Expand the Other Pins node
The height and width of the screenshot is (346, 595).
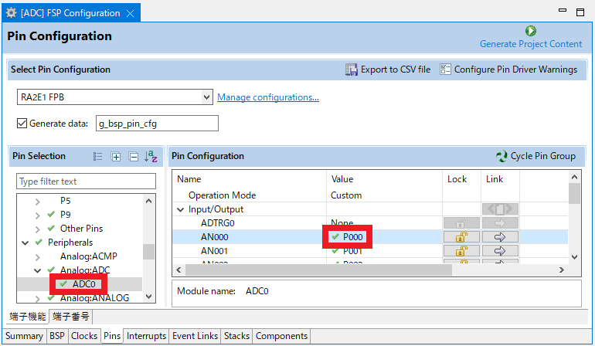click(x=37, y=229)
